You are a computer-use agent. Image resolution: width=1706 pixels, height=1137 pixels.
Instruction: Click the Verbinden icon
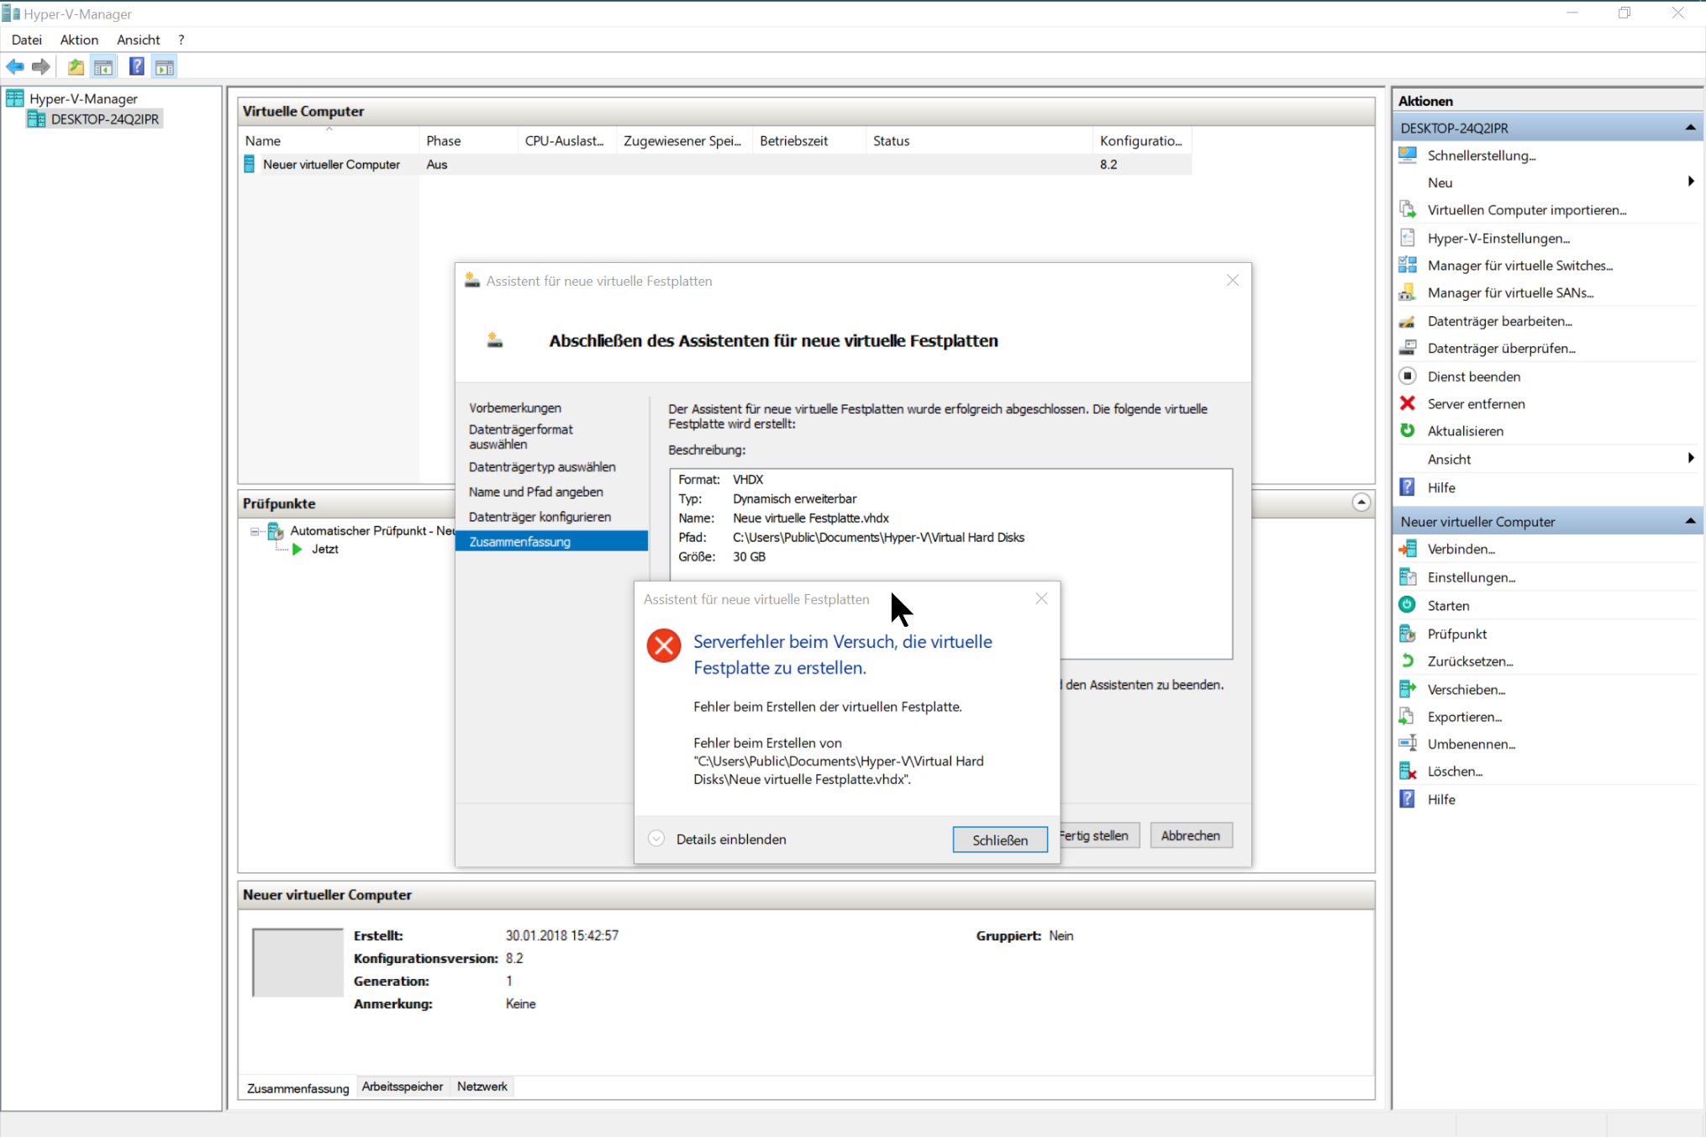pyautogui.click(x=1408, y=549)
